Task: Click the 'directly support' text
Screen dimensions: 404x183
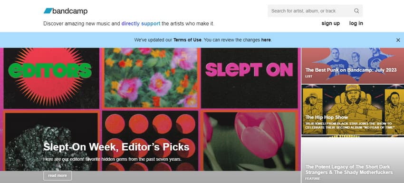Action: pyautogui.click(x=141, y=24)
